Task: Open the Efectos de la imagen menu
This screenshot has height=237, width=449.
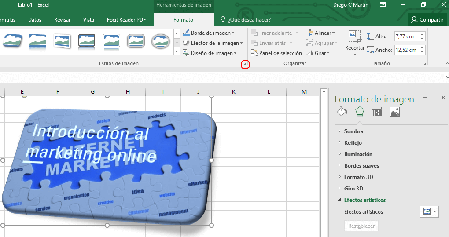Action: pyautogui.click(x=213, y=43)
